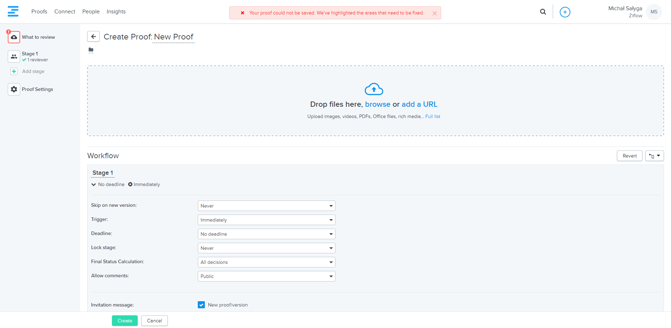The image size is (671, 328).
Task: Dismiss the proof not saved error banner
Action: (434, 13)
